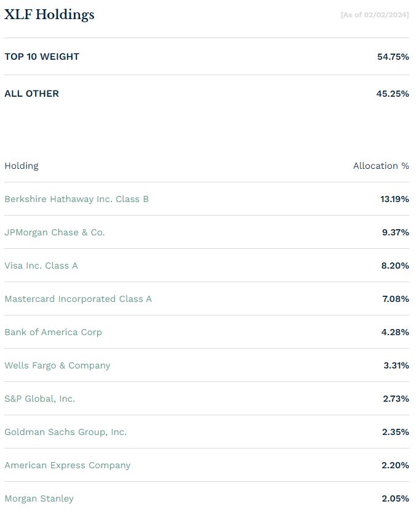Click the Allocation % column header
419x512 pixels.
[381, 166]
